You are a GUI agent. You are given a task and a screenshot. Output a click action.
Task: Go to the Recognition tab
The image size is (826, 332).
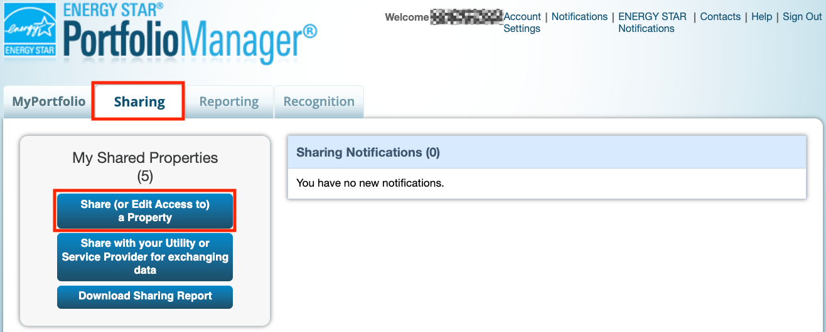click(319, 101)
